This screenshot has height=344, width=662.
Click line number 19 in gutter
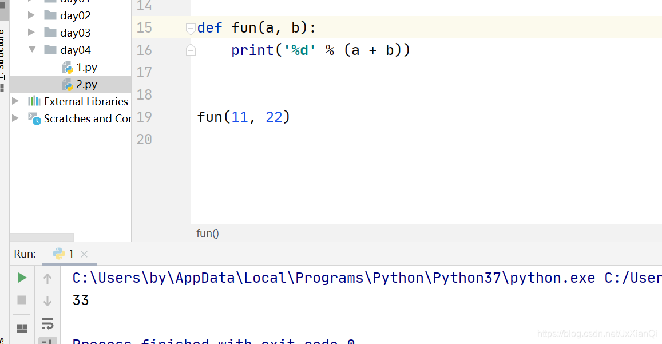(x=144, y=117)
